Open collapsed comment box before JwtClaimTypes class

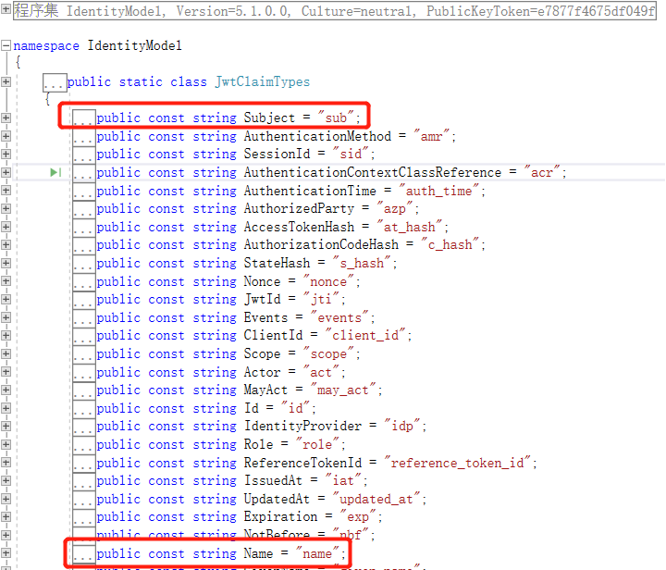[x=55, y=83]
